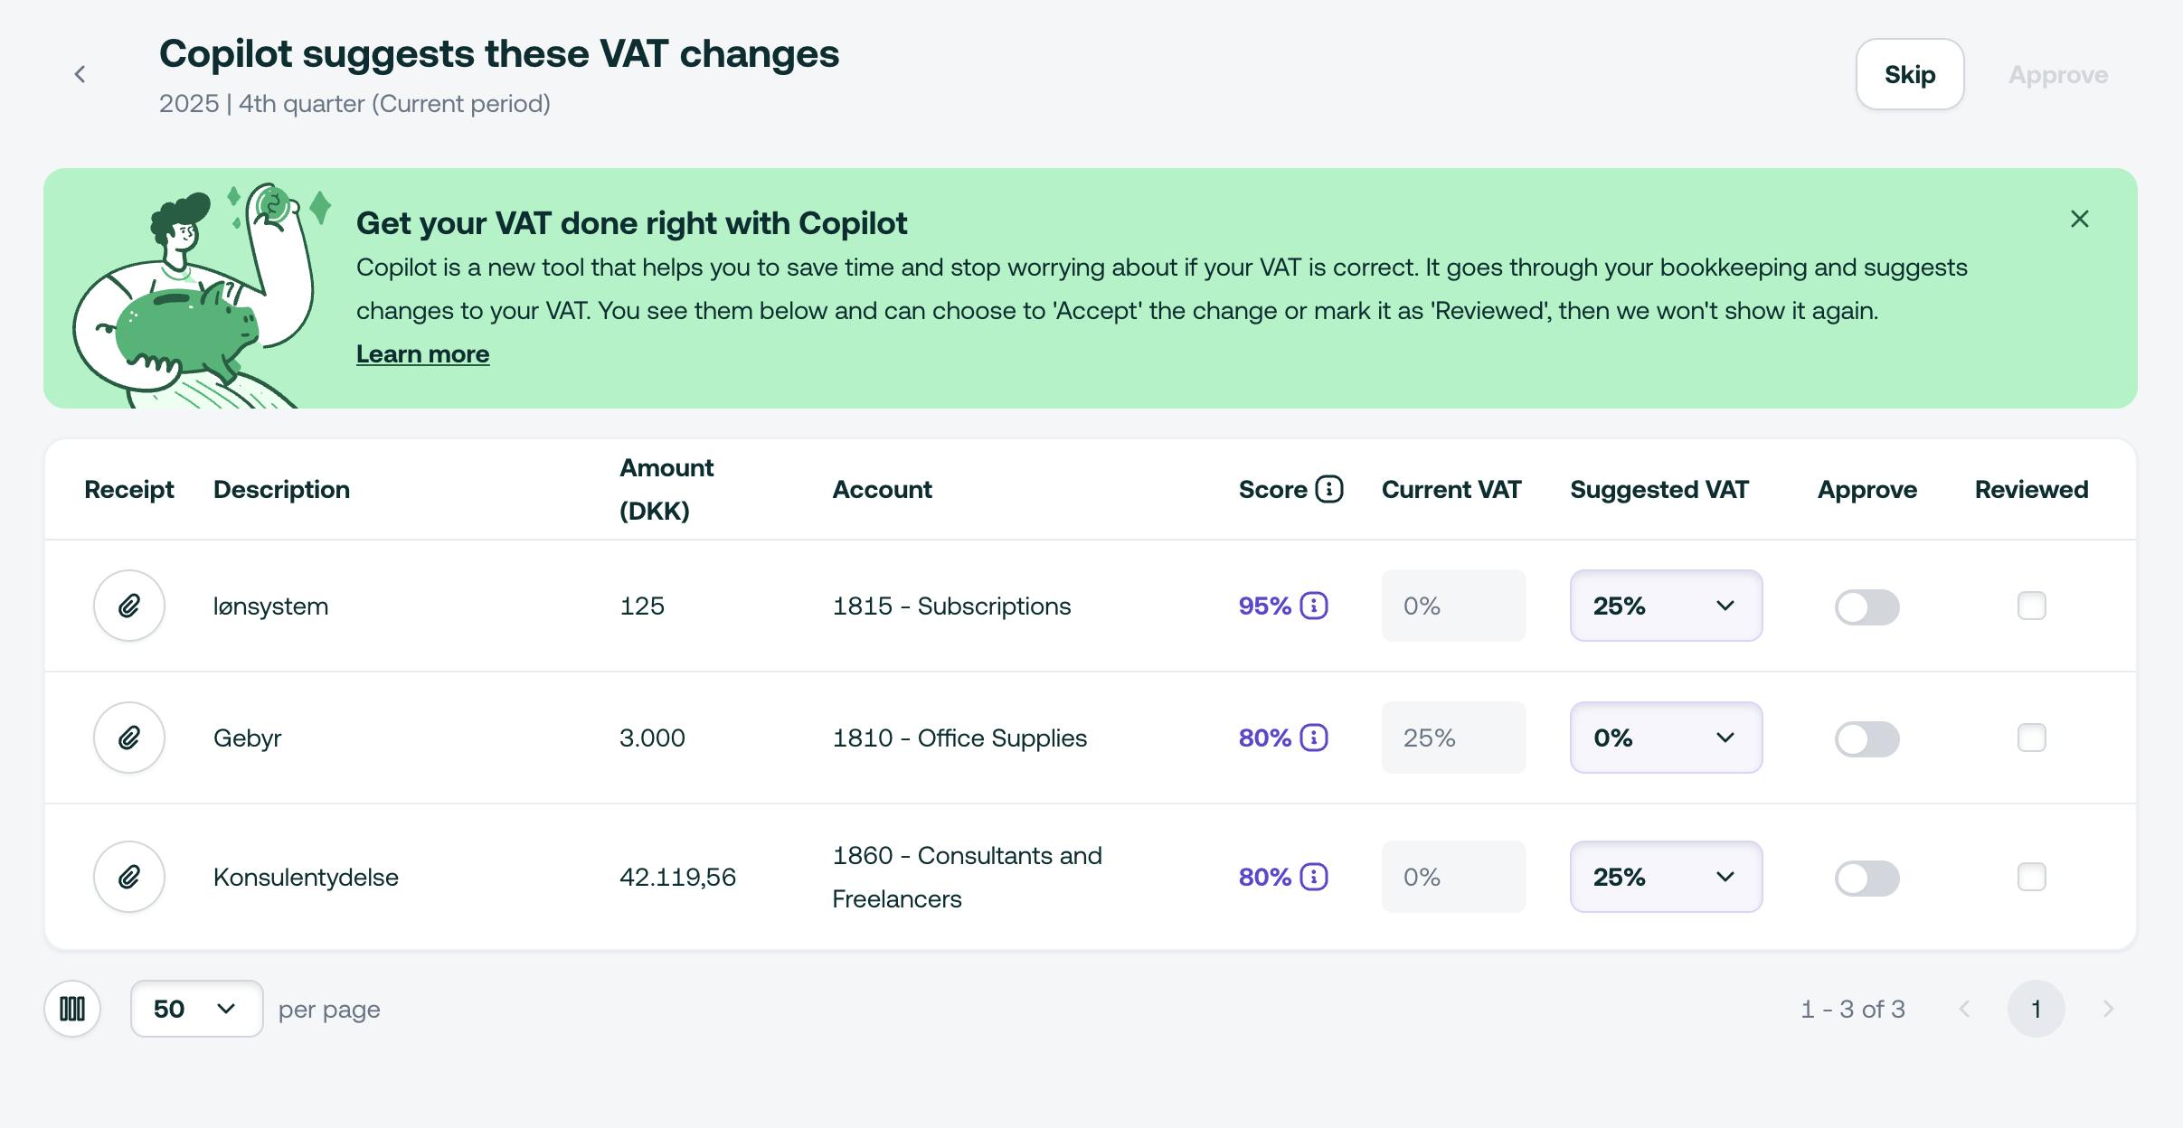Go back using the left arrow
The height and width of the screenshot is (1128, 2183).
tap(80, 74)
